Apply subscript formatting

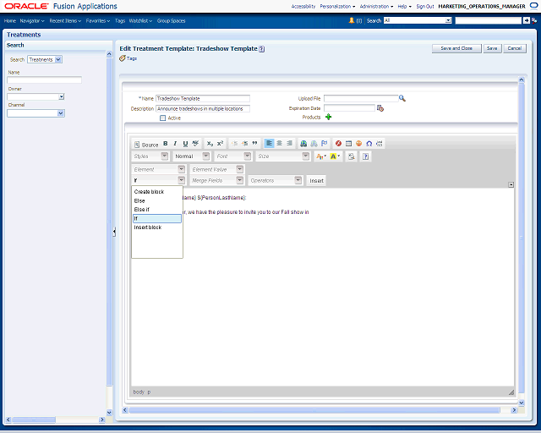click(x=210, y=144)
